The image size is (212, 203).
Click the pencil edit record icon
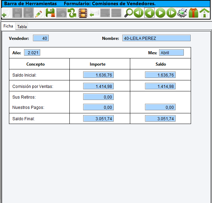click(39, 13)
